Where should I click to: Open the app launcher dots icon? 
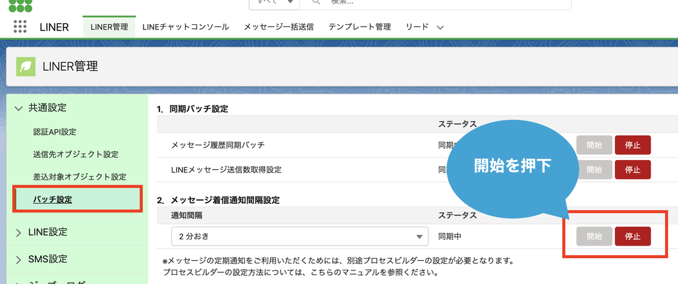coord(20,27)
